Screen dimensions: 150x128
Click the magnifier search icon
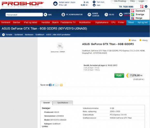[46, 15]
